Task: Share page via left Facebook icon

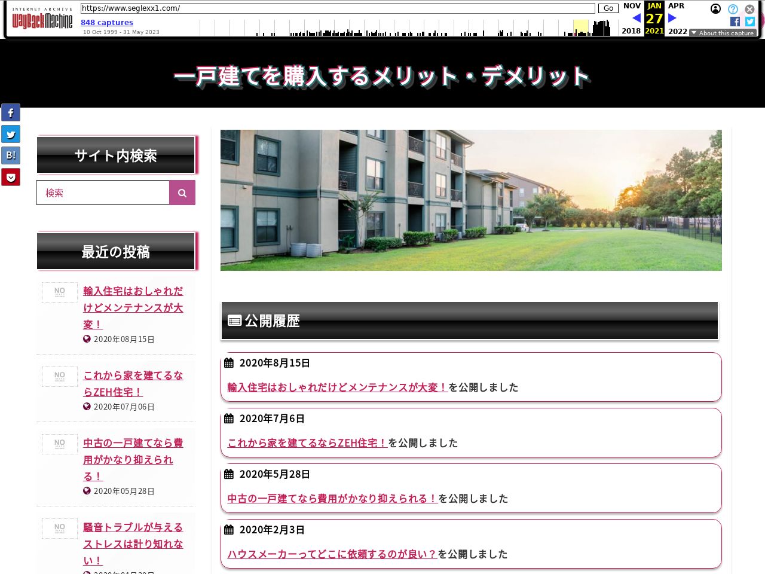Action: point(11,112)
